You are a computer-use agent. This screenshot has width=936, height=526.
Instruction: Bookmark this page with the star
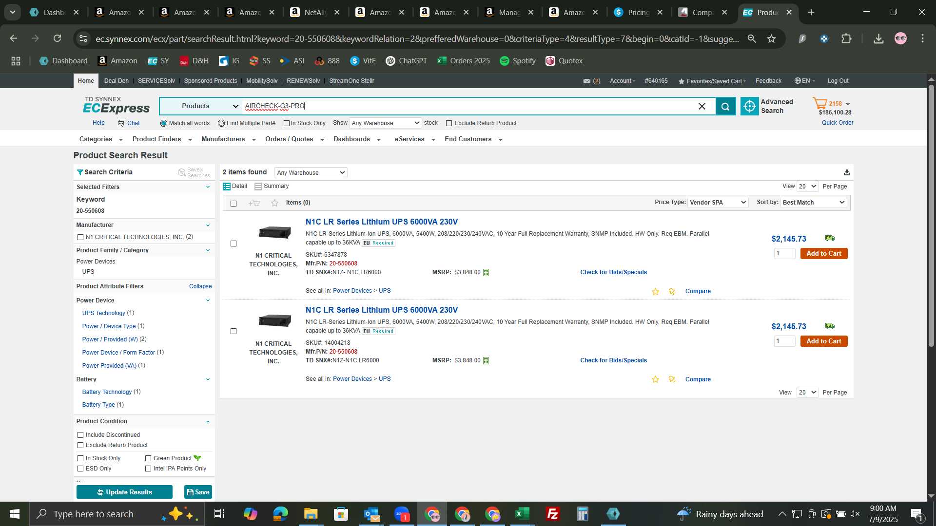771,38
